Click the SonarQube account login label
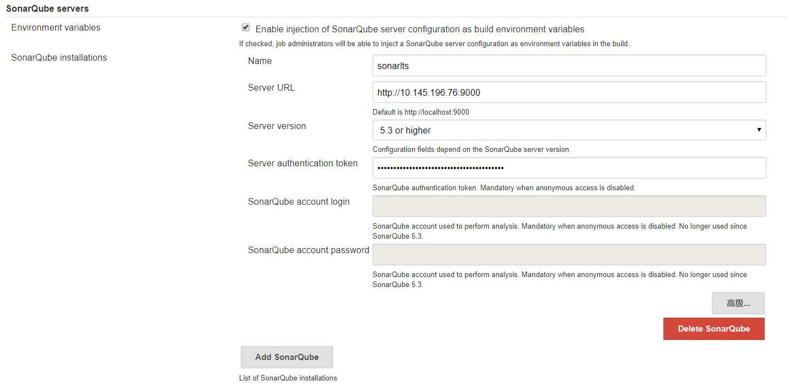This screenshot has width=793, height=390. [x=299, y=202]
